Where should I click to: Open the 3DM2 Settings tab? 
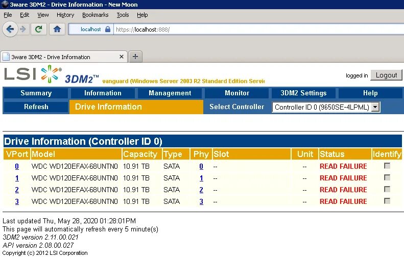(x=303, y=93)
